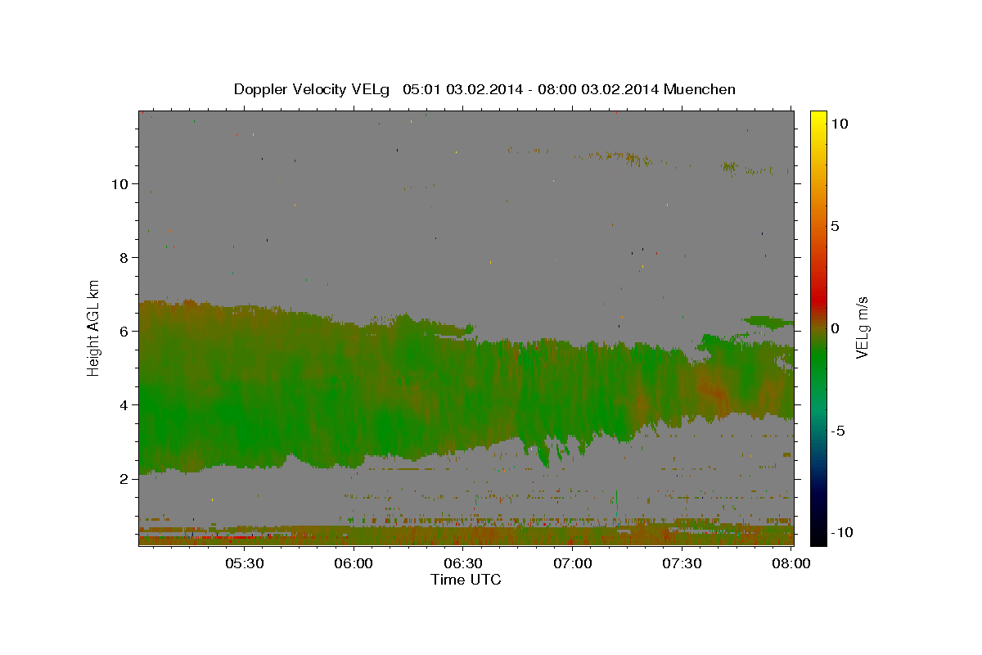The width and height of the screenshot is (982, 655).
Task: Click the colorbar value label 10
Action: click(x=839, y=123)
